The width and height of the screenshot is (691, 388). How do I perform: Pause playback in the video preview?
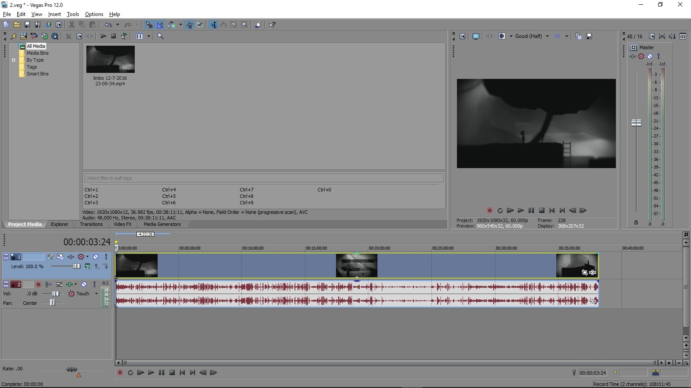(x=531, y=210)
